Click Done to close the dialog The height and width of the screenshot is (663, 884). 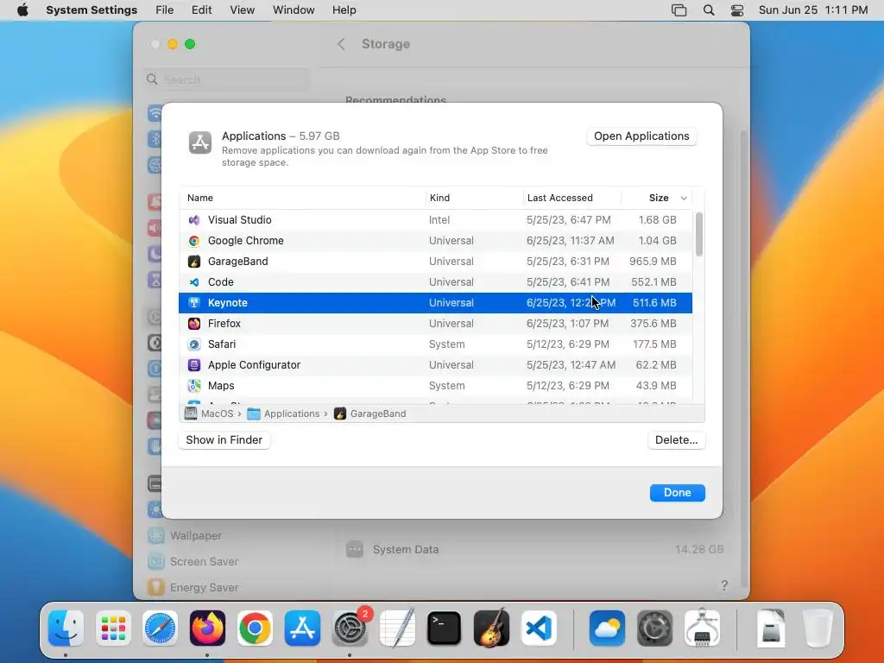[x=677, y=493]
